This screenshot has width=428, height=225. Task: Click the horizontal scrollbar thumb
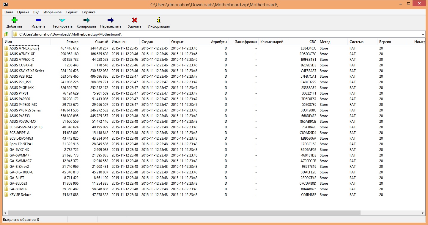pyautogui.click(x=184, y=213)
